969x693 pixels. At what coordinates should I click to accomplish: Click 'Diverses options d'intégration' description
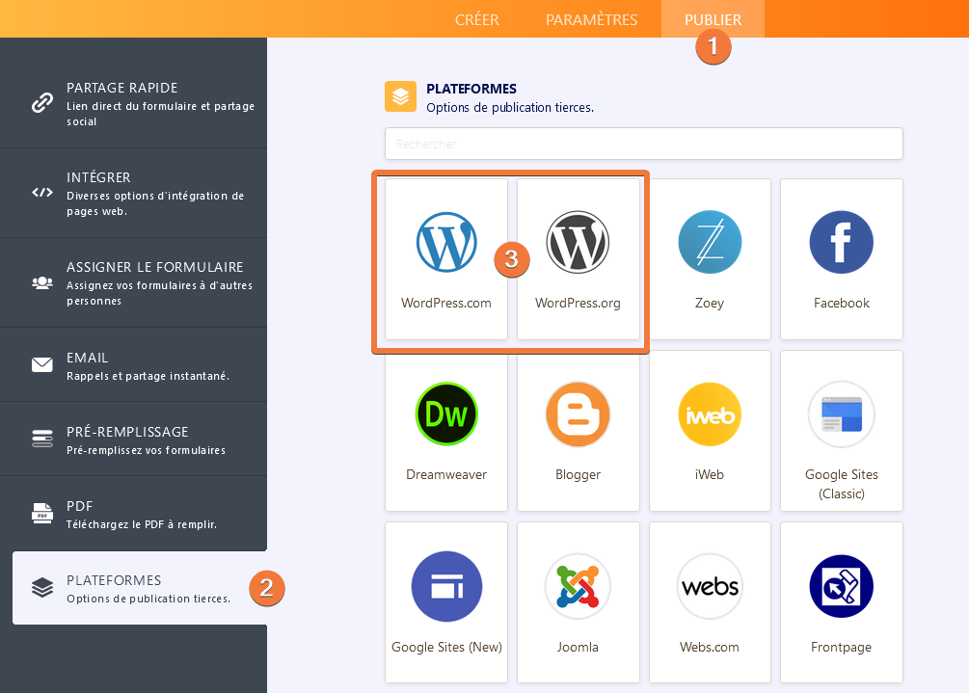click(x=155, y=203)
